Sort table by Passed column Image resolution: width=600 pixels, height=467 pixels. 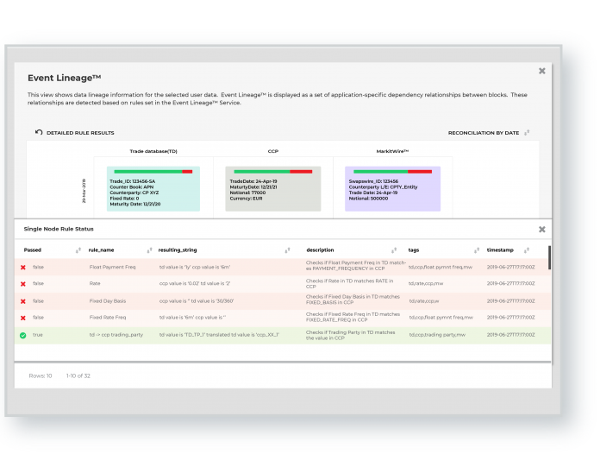[78, 250]
